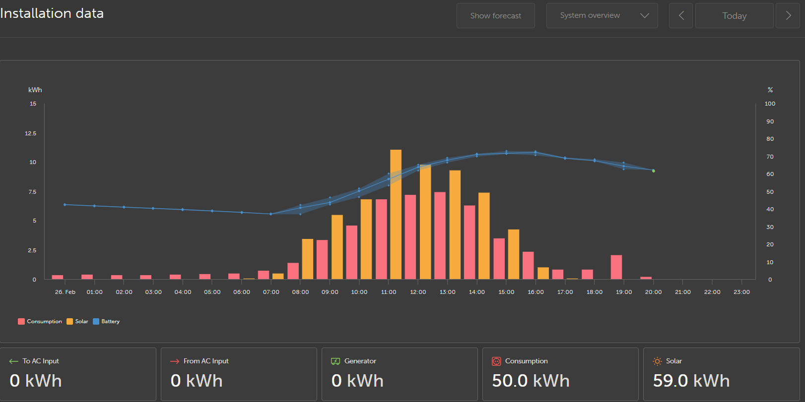Go to the previous day with left arrow
Image resolution: width=805 pixels, height=402 pixels.
[x=681, y=15]
